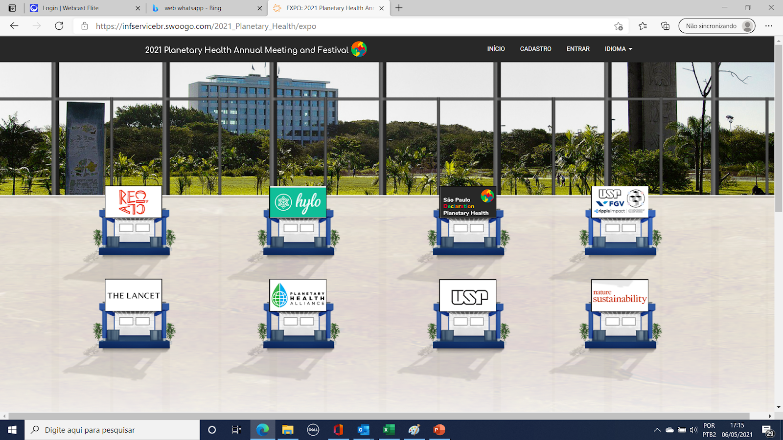Click the address bar URL
This screenshot has height=440, width=783.
click(206, 26)
